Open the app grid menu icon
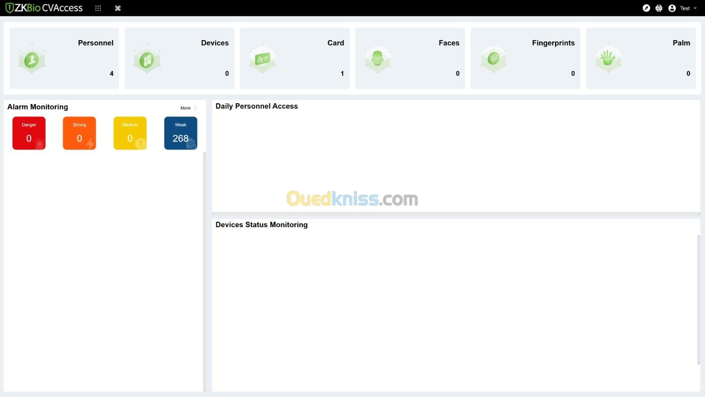The height and width of the screenshot is (397, 705). (98, 8)
